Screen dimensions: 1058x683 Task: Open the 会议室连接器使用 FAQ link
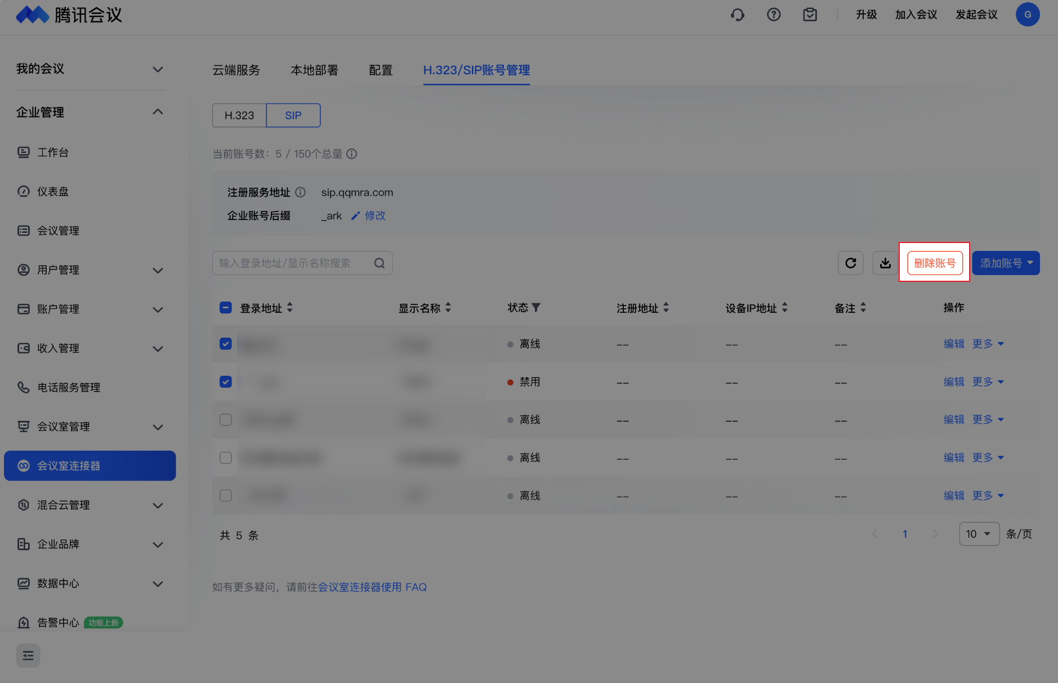coord(372,587)
